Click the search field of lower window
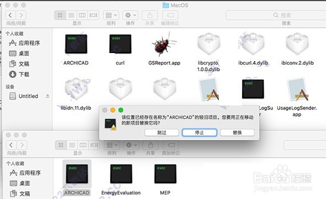This screenshot has height=199, width=326. pos(305,145)
